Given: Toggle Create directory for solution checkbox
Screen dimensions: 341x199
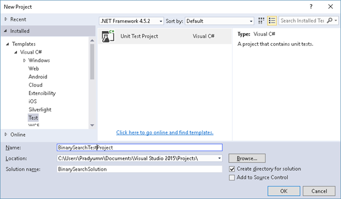Looking at the screenshot, I should pos(232,169).
